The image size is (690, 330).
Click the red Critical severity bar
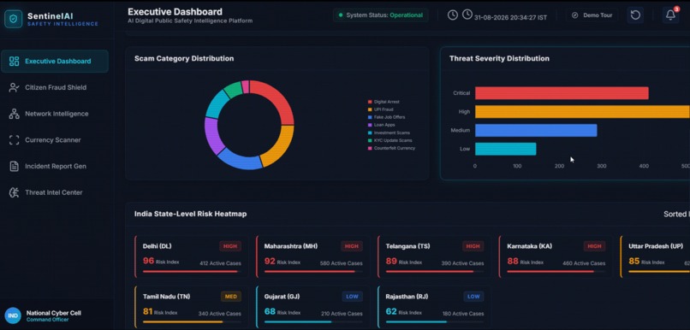tap(562, 93)
